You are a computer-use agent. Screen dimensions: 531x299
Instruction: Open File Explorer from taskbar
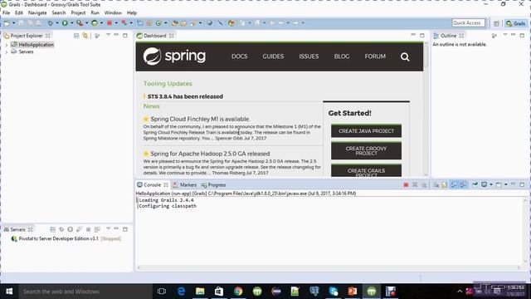point(200,292)
